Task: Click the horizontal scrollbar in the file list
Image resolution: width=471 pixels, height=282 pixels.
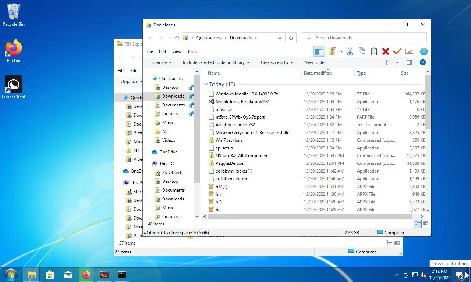Action: click(x=310, y=217)
